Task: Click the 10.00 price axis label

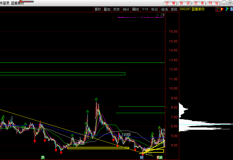Action: click(173, 88)
